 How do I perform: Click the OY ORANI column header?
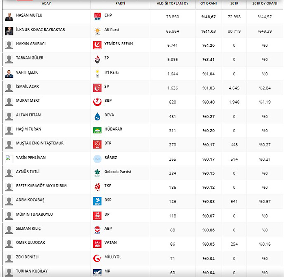[x=209, y=3]
